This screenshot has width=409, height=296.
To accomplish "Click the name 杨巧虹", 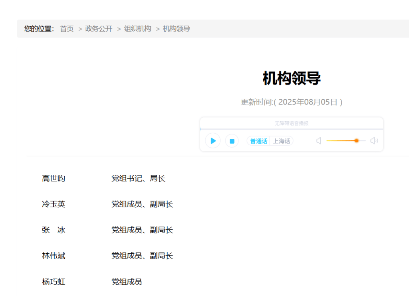I will pos(54,282).
